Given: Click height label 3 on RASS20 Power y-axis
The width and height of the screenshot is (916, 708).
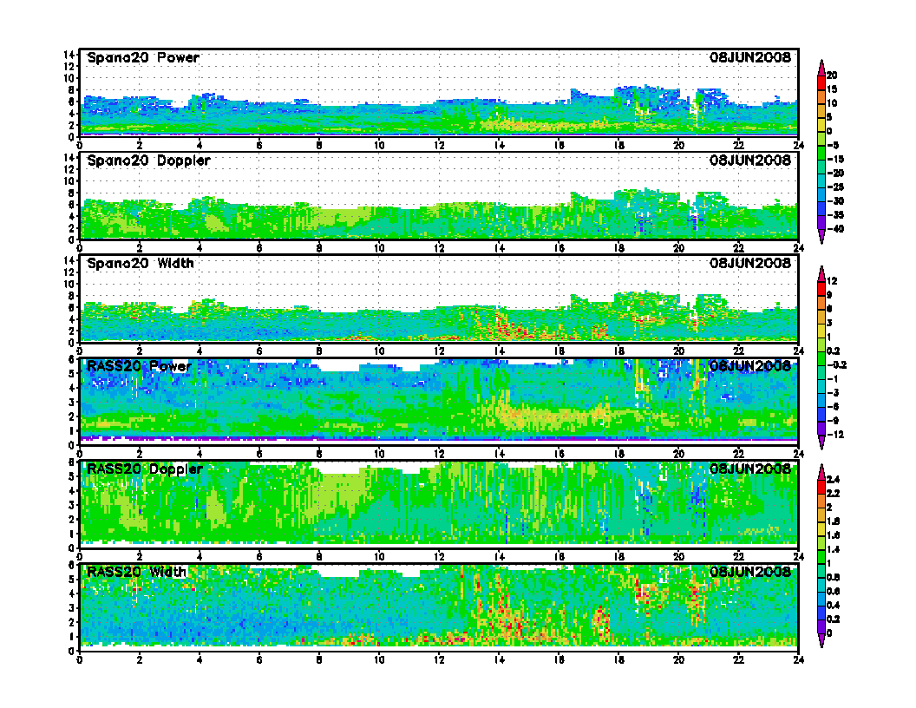Looking at the screenshot, I should (x=71, y=402).
